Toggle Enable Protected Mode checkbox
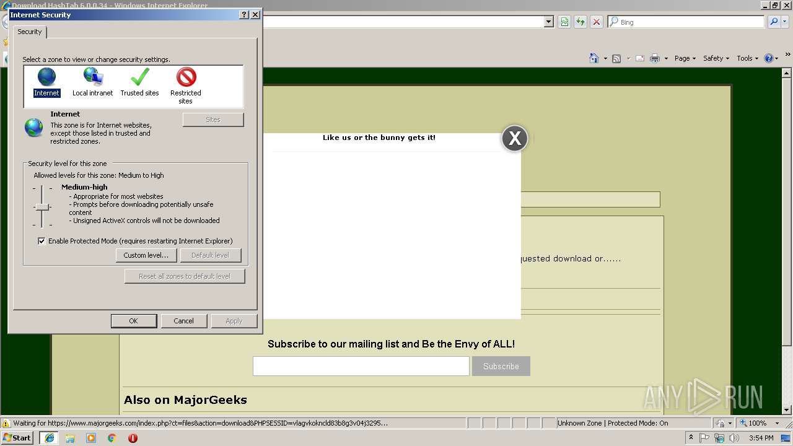Viewport: 793px width, 446px height. point(42,241)
